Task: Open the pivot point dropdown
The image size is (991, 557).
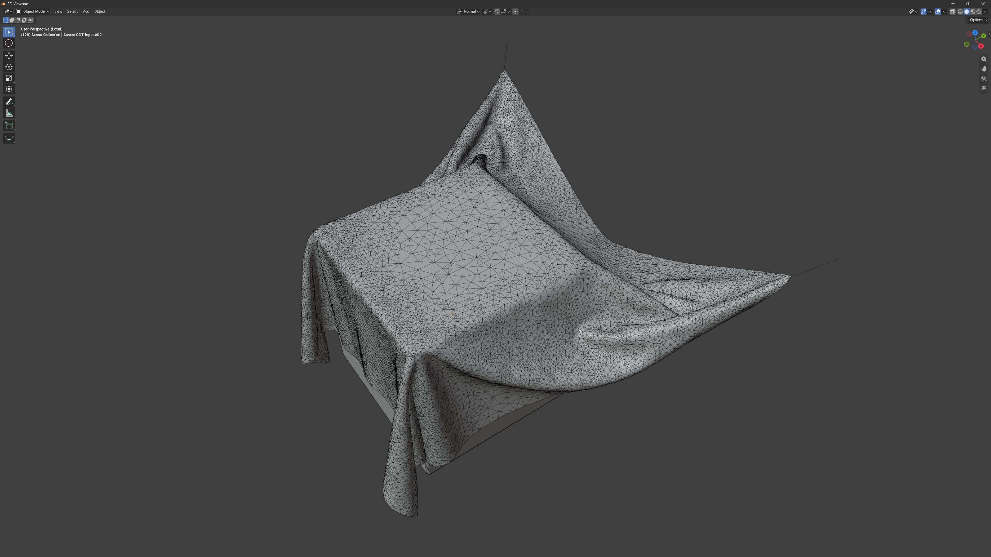Action: [x=487, y=12]
